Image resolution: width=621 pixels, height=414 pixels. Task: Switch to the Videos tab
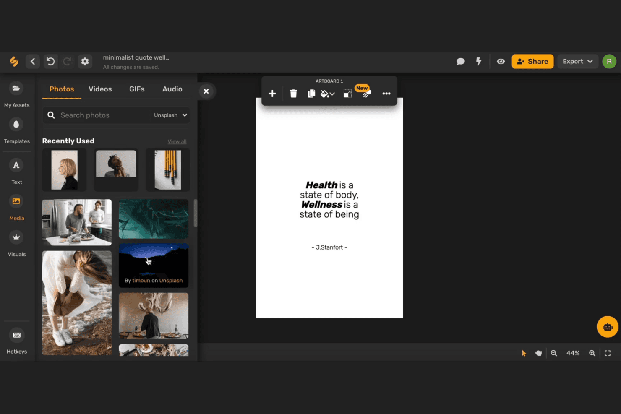[100, 89]
